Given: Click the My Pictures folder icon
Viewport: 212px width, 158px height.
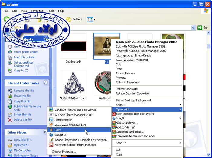Looking at the screenshot, I should (10, 145).
